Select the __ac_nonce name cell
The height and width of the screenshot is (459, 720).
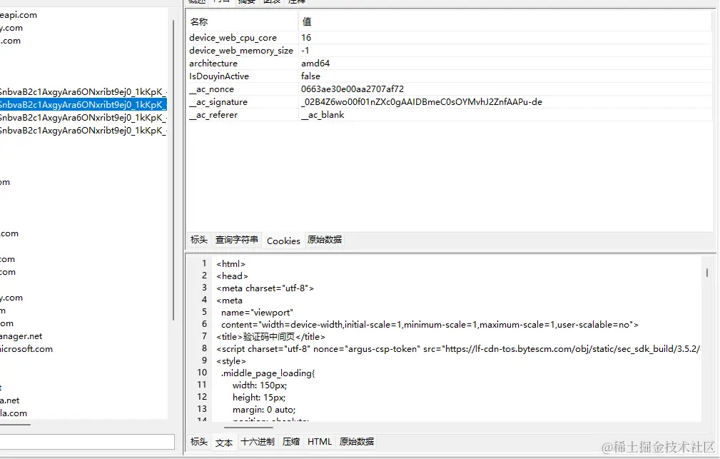pyautogui.click(x=211, y=89)
